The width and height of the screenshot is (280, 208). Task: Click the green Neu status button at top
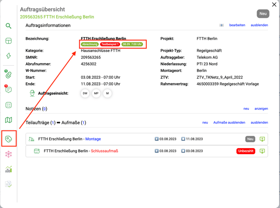(x=263, y=14)
